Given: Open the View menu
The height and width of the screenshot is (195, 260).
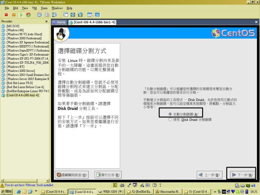Looking at the screenshot, I should (x=25, y=8).
